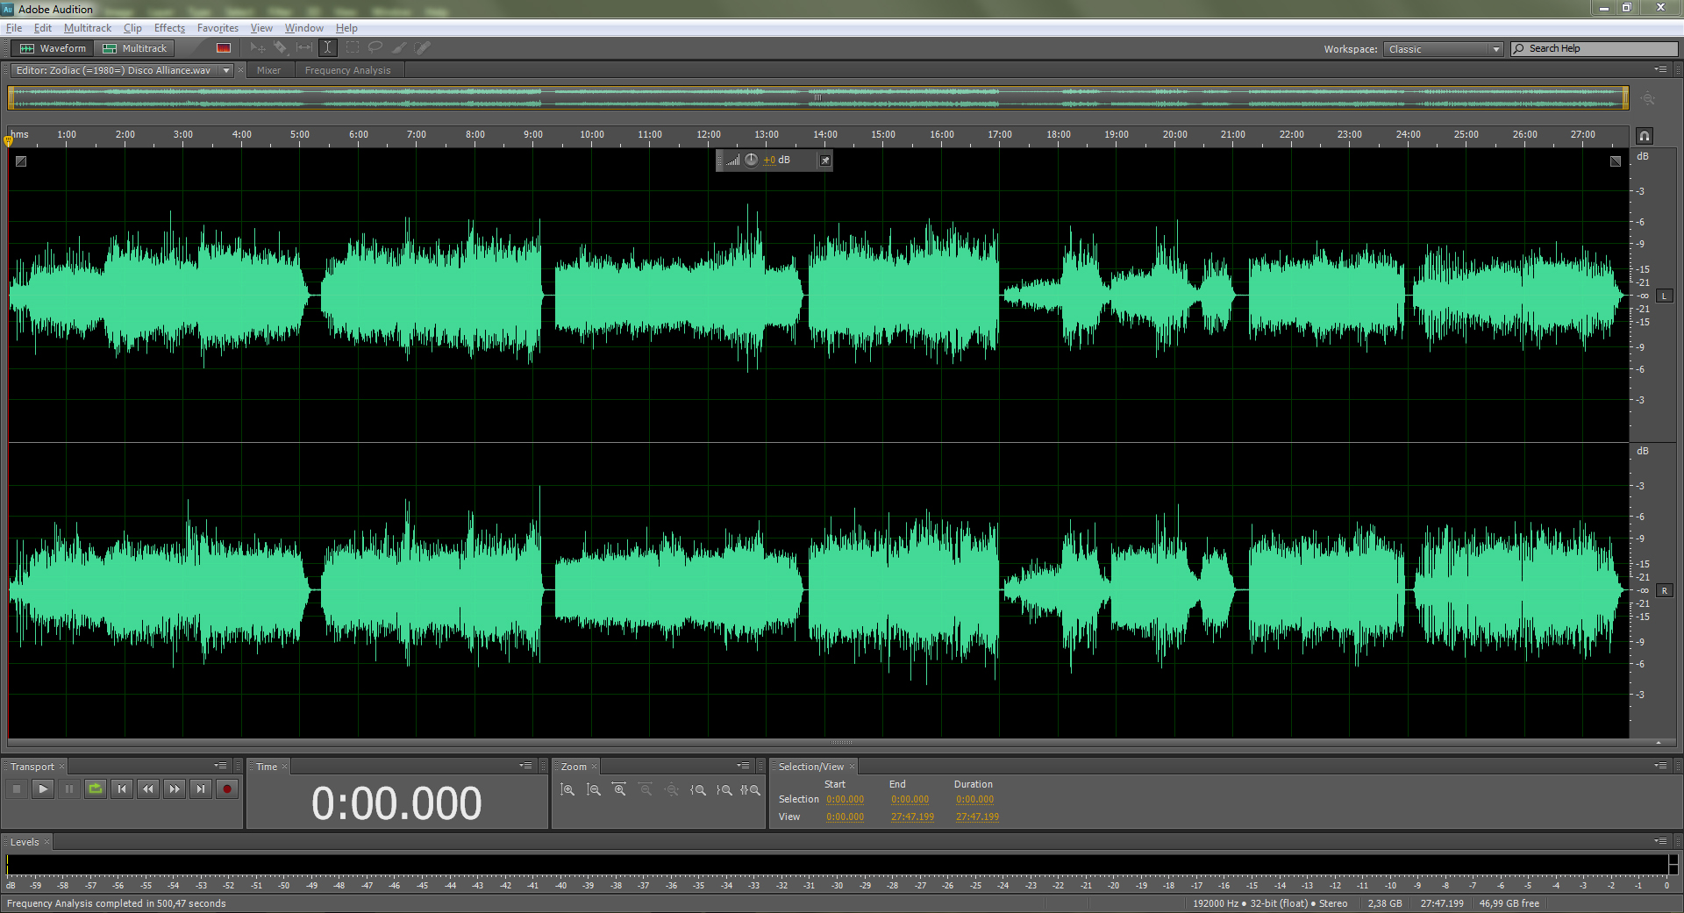The width and height of the screenshot is (1684, 913).
Task: Select the Time Selection tool
Action: [x=328, y=48]
